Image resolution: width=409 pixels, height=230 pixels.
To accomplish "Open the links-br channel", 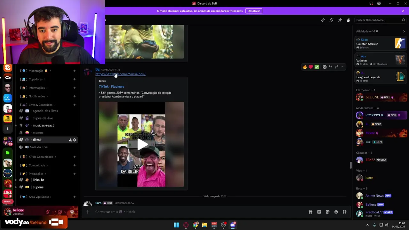I will pos(47,180).
